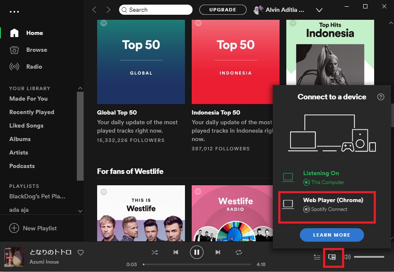Screen dimensions: 394x272
Task: Select Web Player (Chrome) device
Action: 327,207
